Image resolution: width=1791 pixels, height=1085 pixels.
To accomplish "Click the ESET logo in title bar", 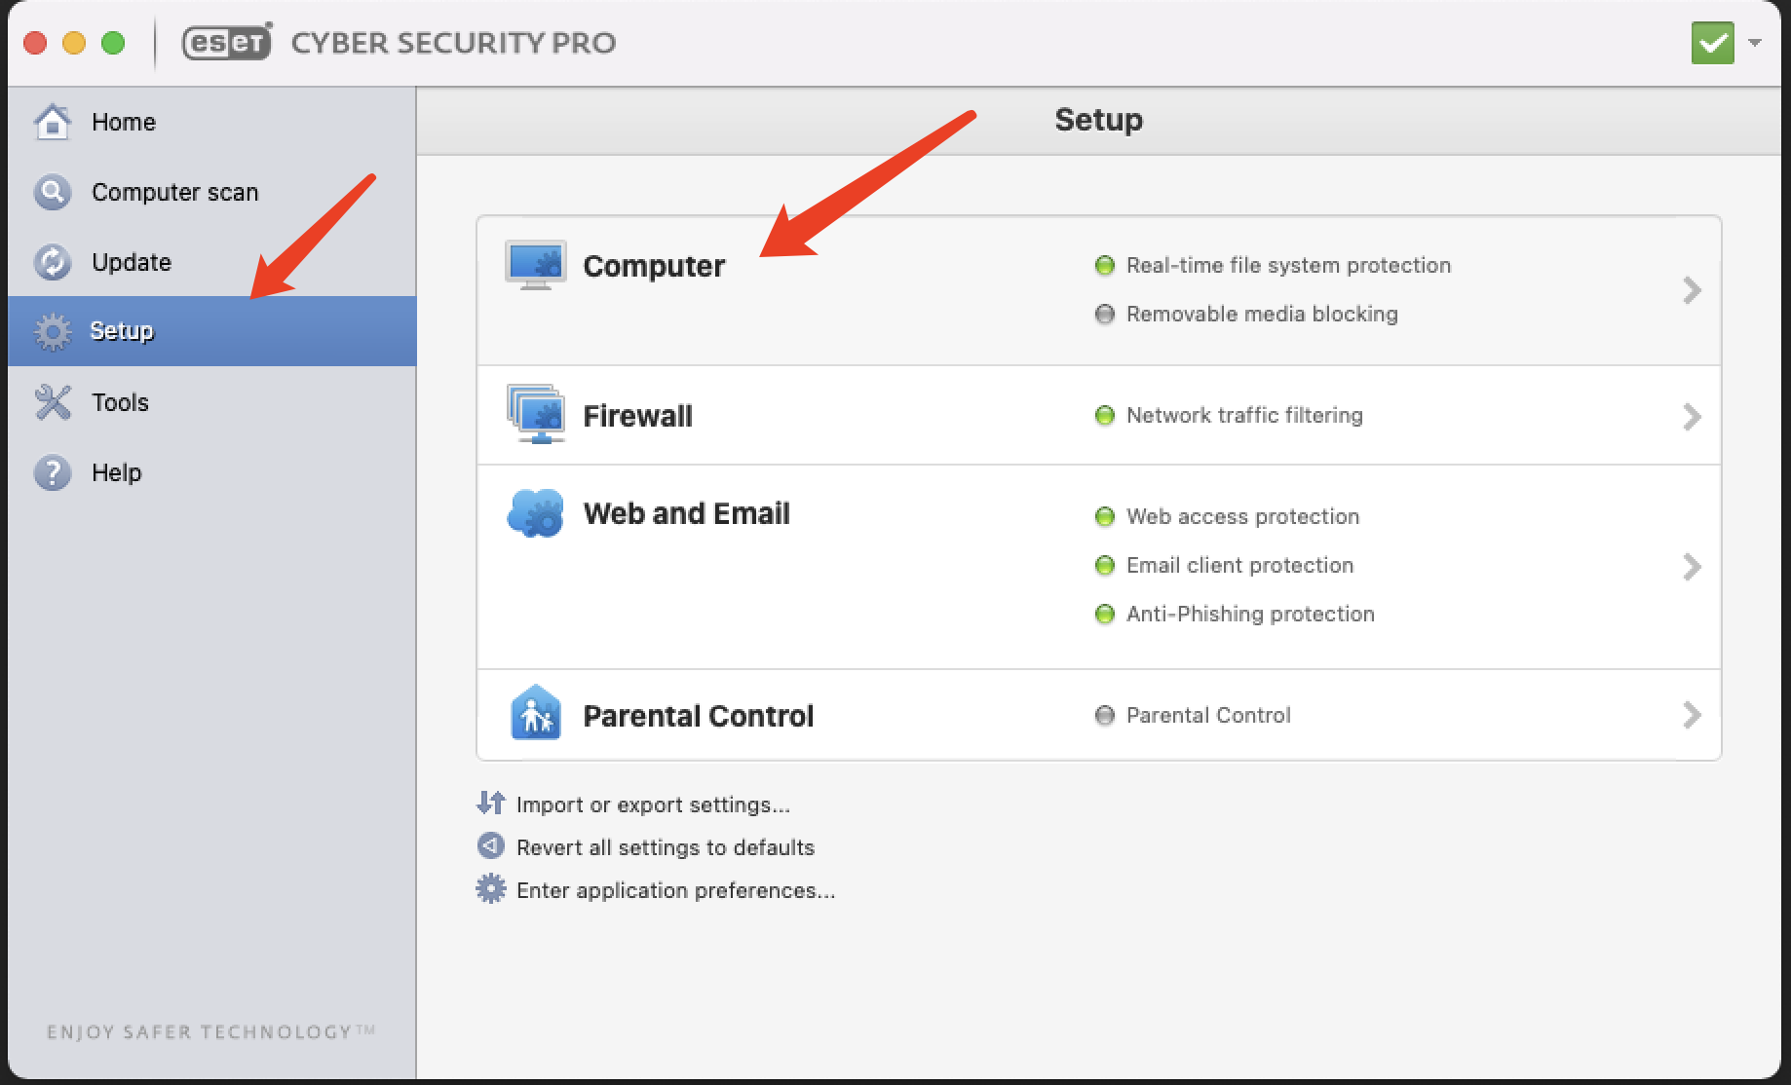I will point(227,43).
